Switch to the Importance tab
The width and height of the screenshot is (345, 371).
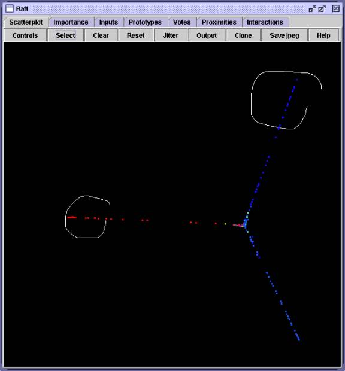coord(71,22)
